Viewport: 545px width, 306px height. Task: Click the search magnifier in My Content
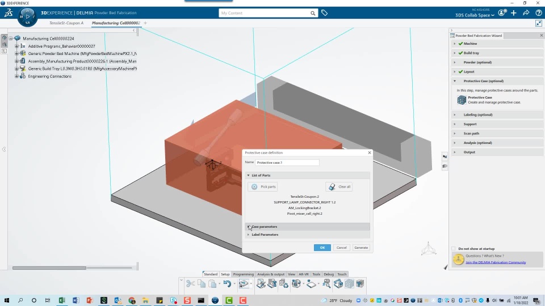click(x=313, y=13)
